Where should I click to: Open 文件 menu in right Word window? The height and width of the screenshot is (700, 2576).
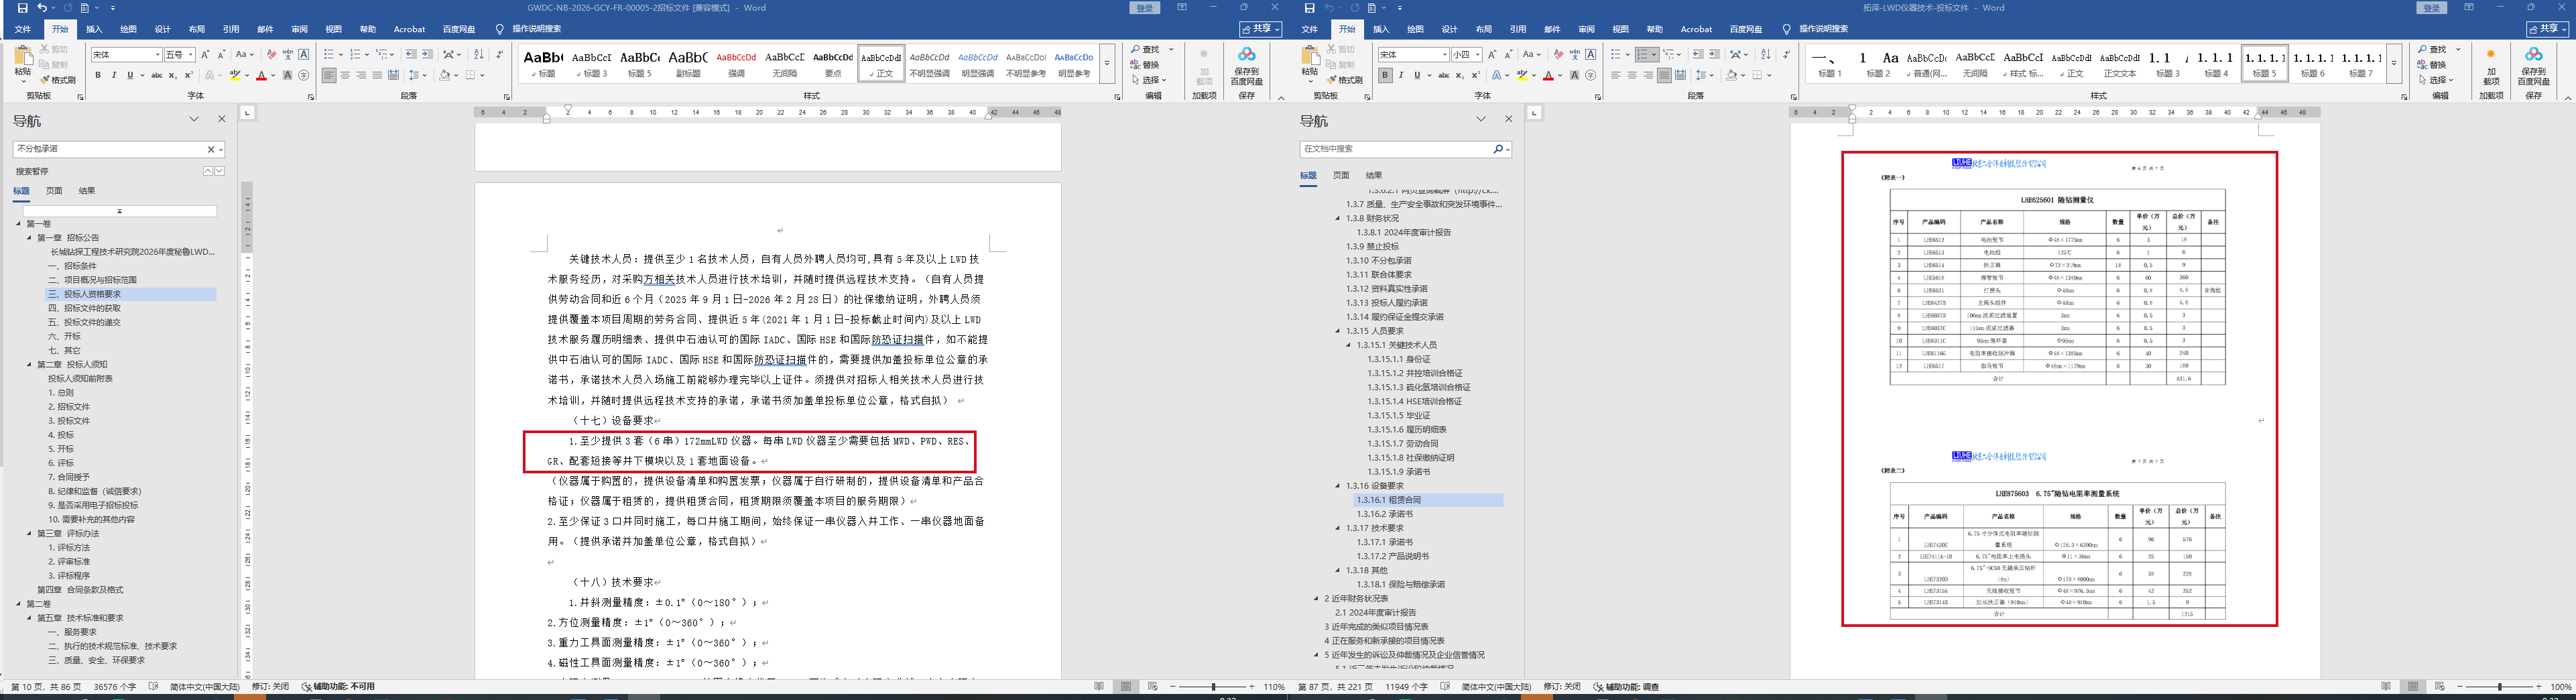(1309, 29)
